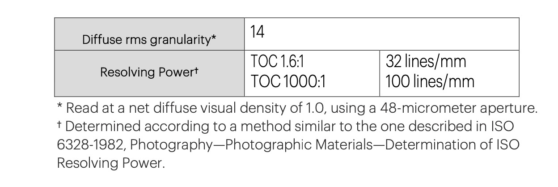The height and width of the screenshot is (187, 558).
Task: Click the 100 lines/mm value
Action: [x=430, y=82]
